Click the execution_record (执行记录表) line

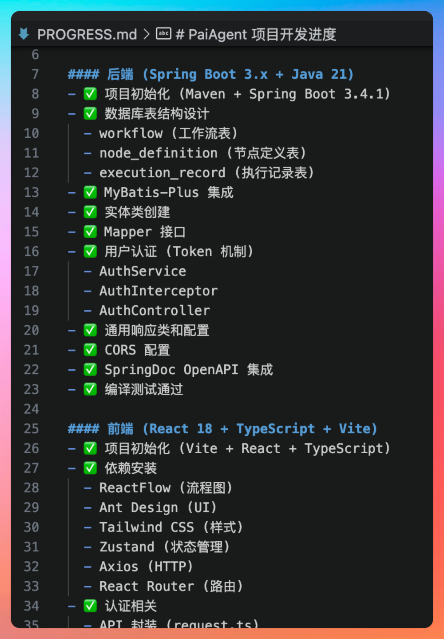tap(206, 173)
